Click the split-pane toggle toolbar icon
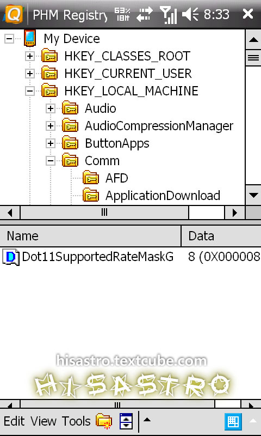Screen dimensions: 261x436 pos(126,421)
